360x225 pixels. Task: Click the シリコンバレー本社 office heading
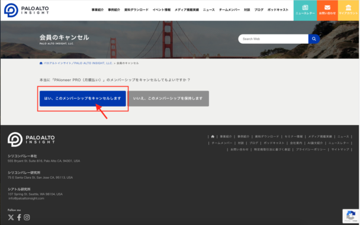click(x=22, y=156)
